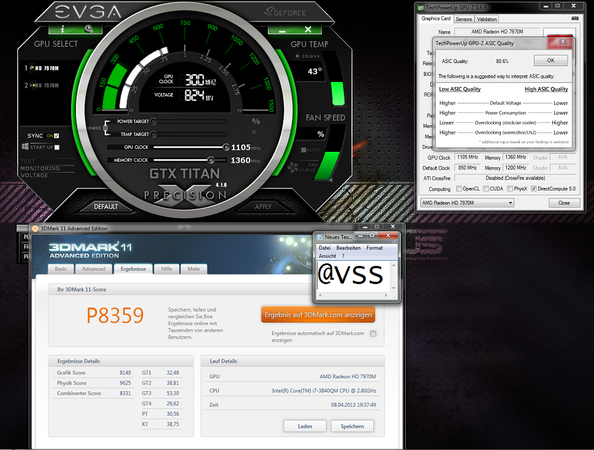Open the ? help menu in Notepad
The image size is (594, 450).
pyautogui.click(x=343, y=256)
